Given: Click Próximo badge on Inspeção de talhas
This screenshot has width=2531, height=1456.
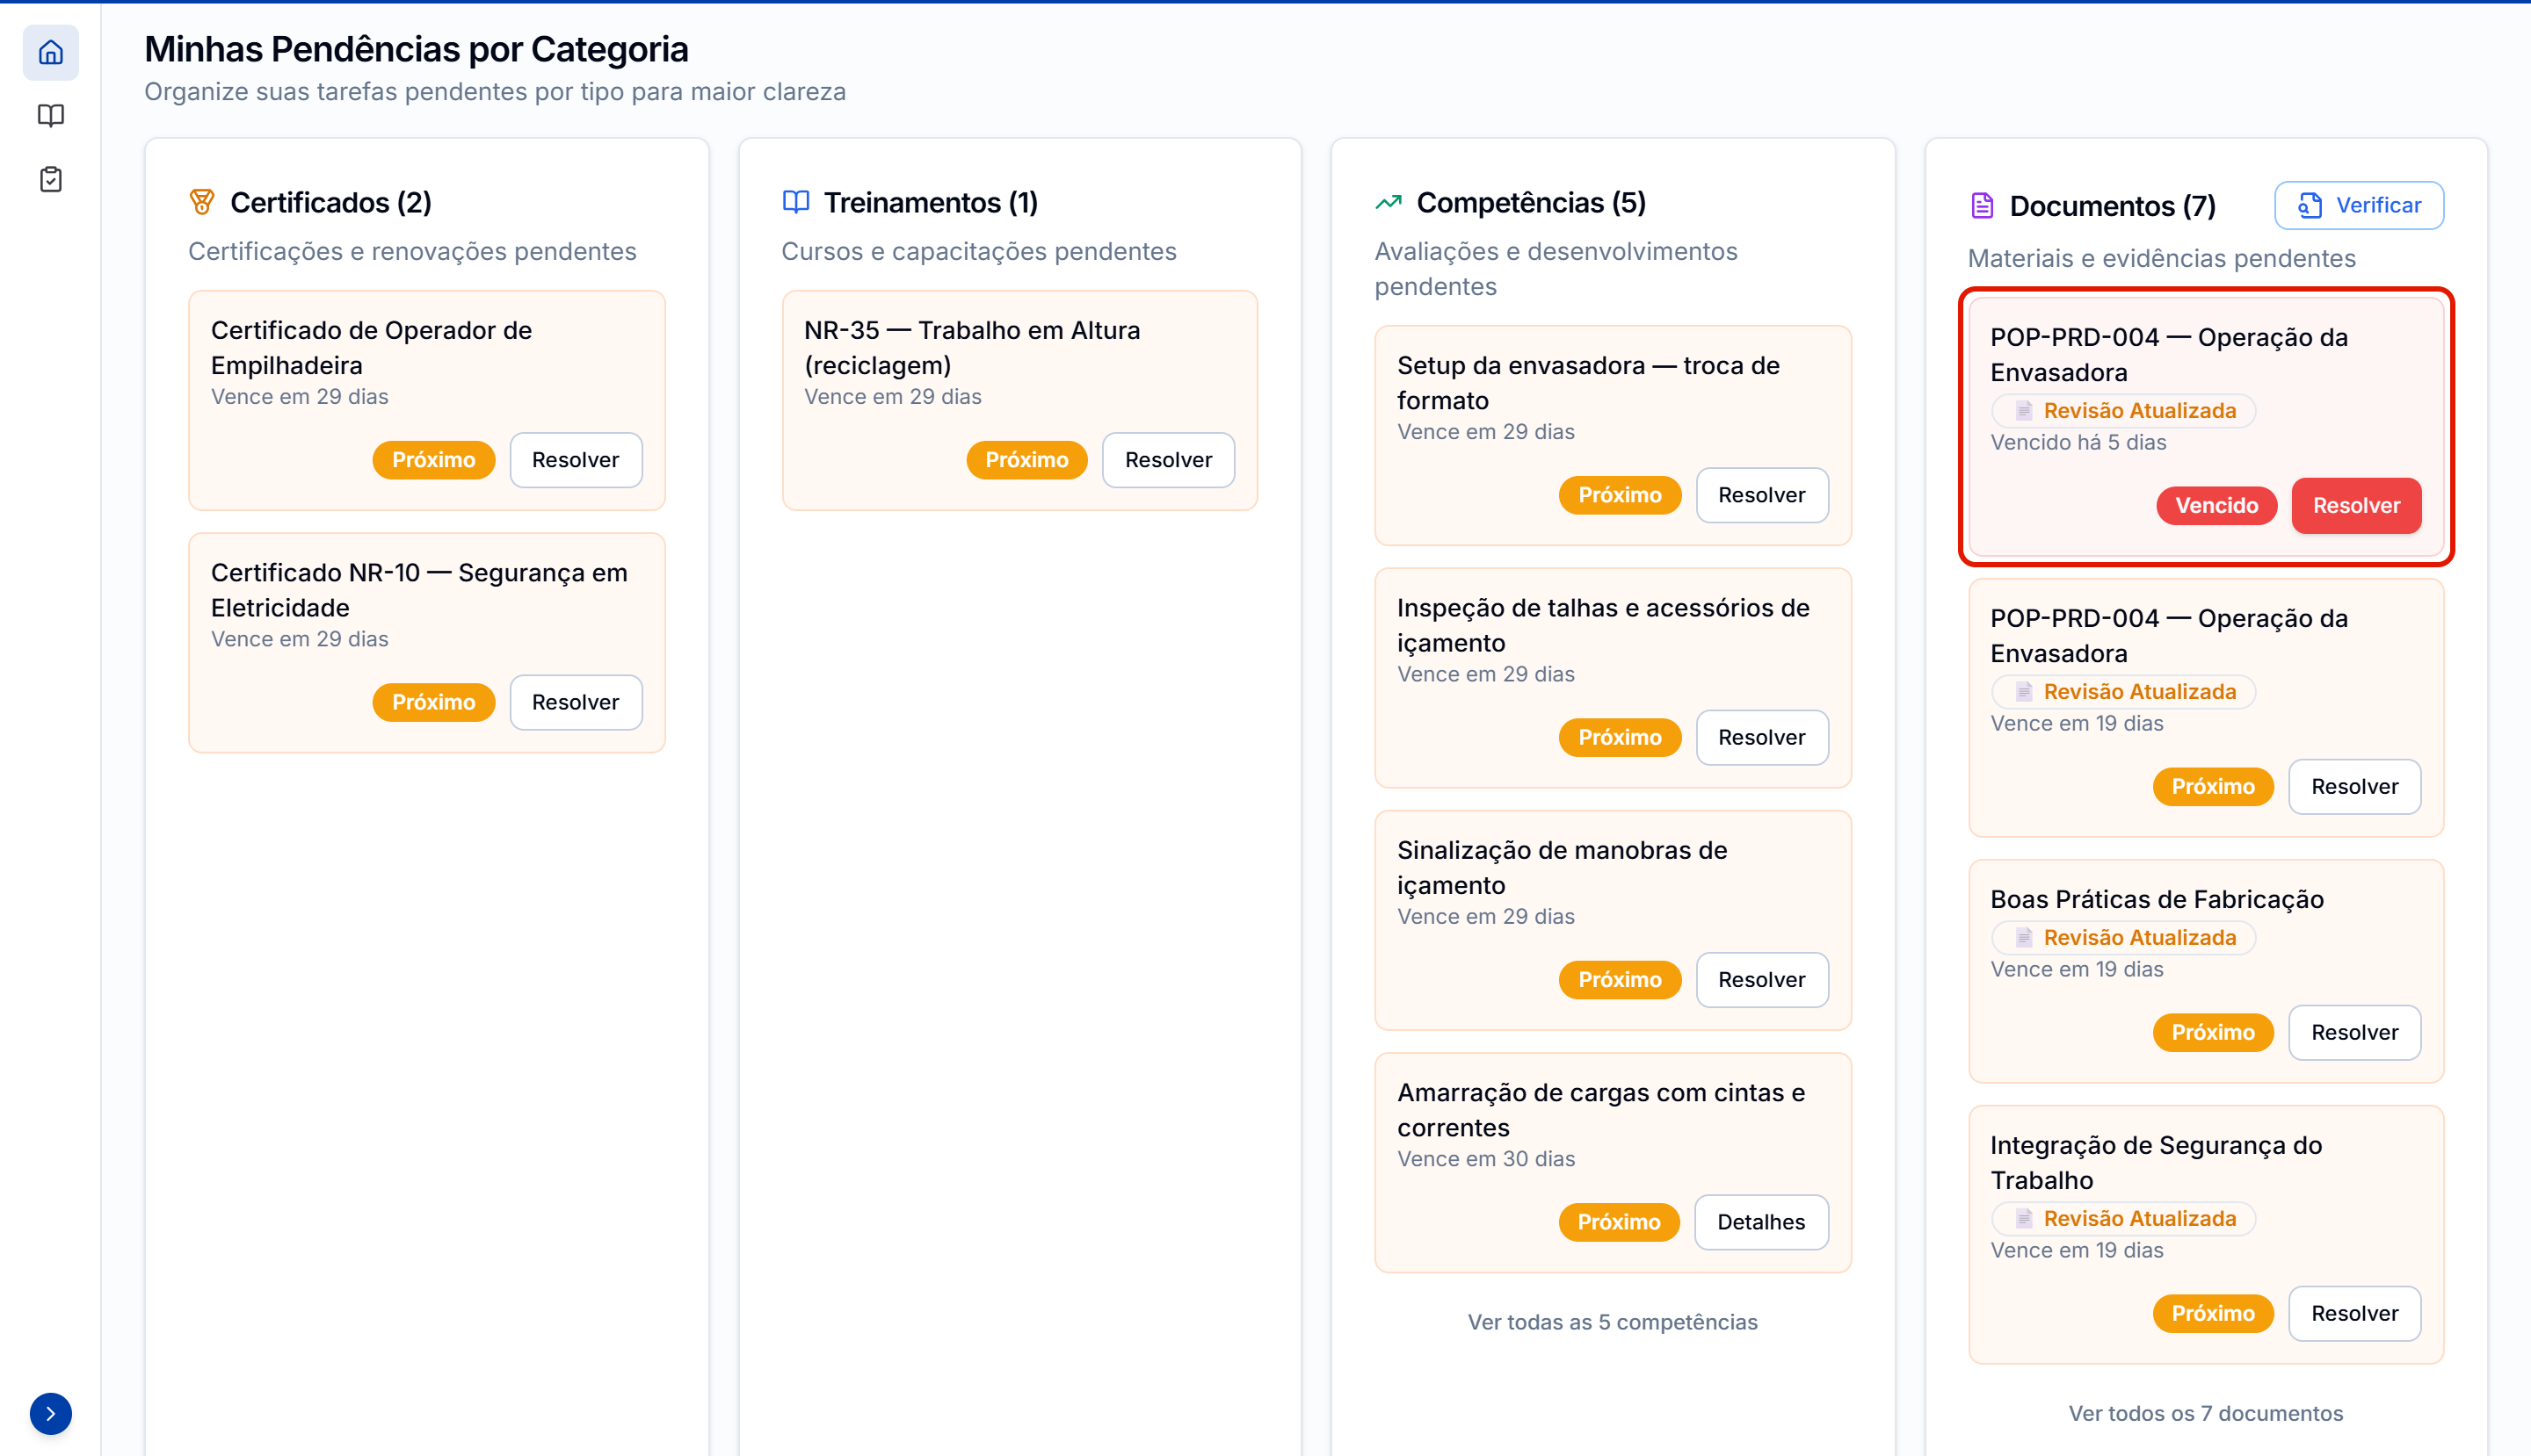Looking at the screenshot, I should pos(1621,737).
